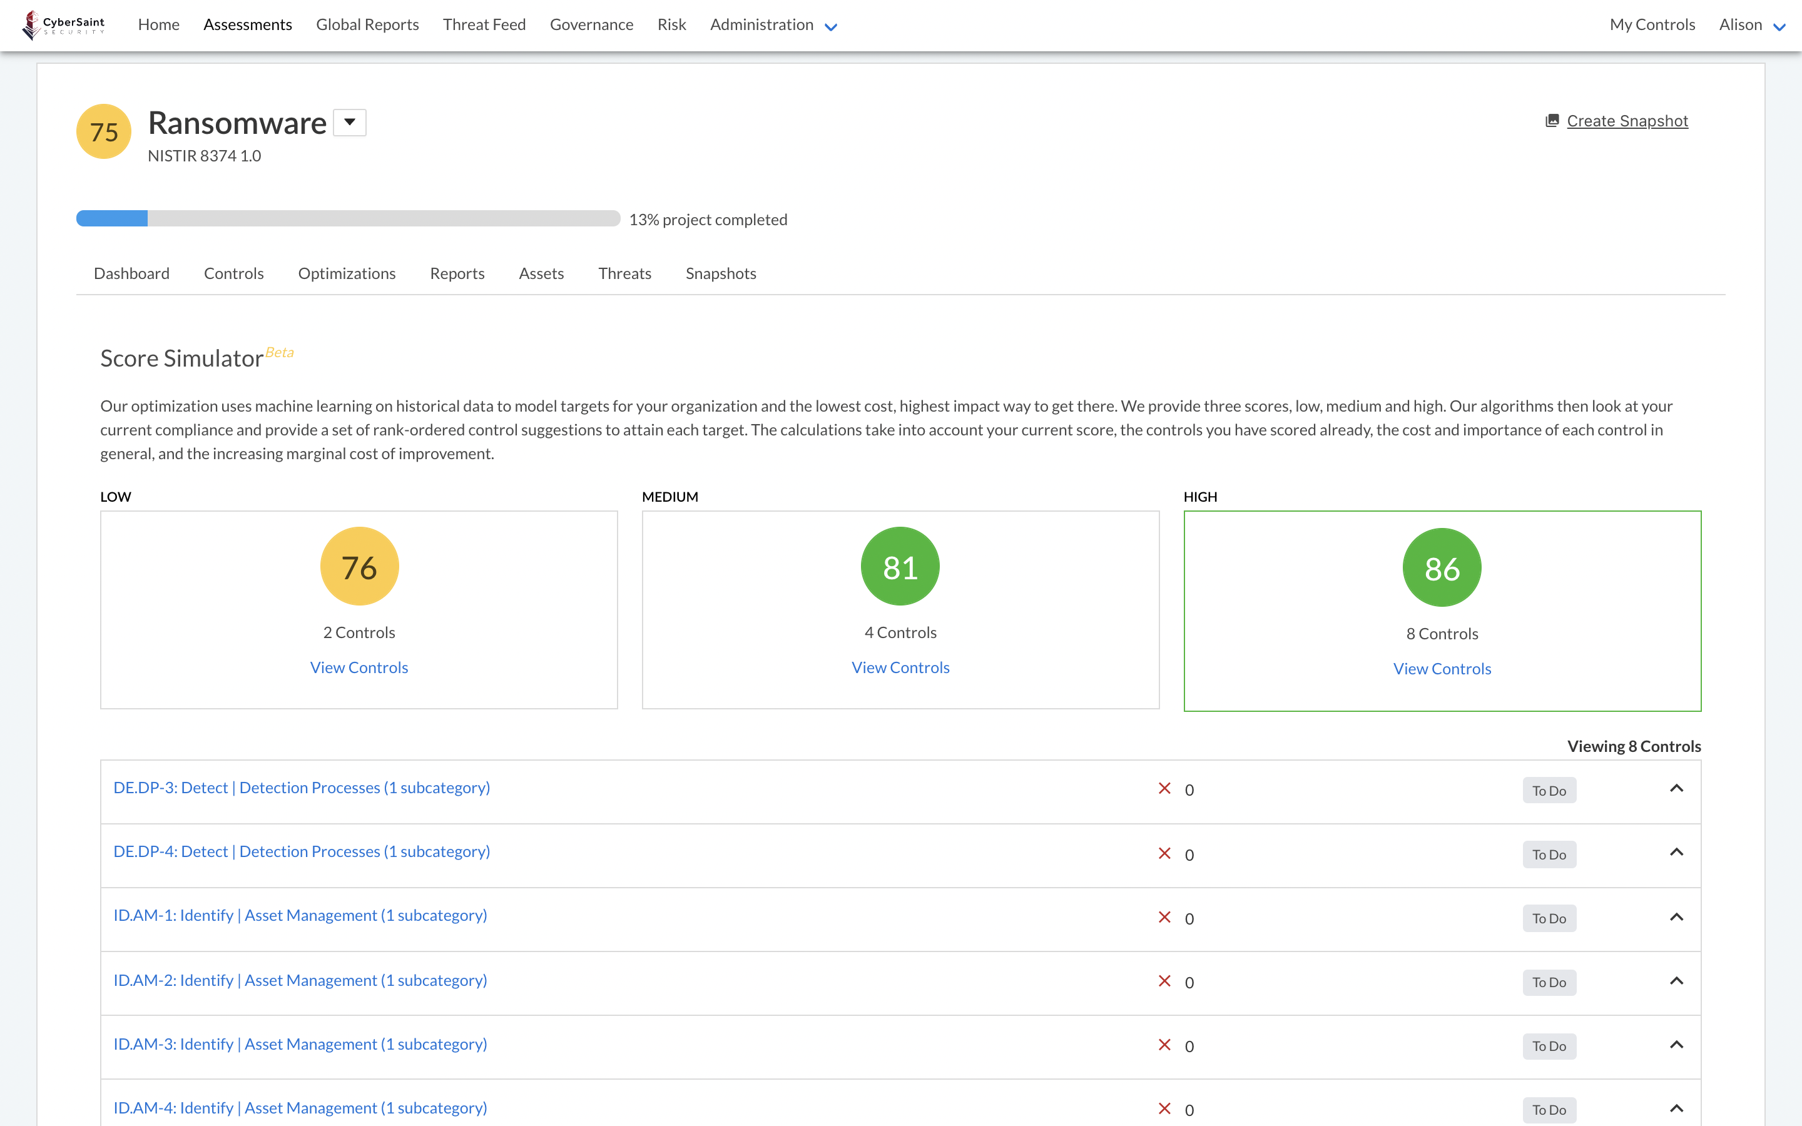
Task: Open My Controls in the top navigation
Action: [1652, 24]
